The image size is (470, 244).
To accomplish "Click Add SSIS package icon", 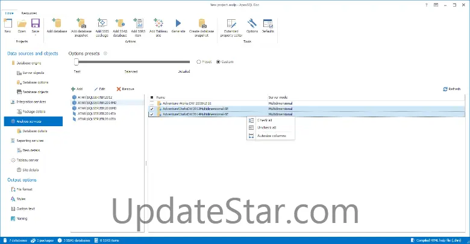I will point(102,23).
